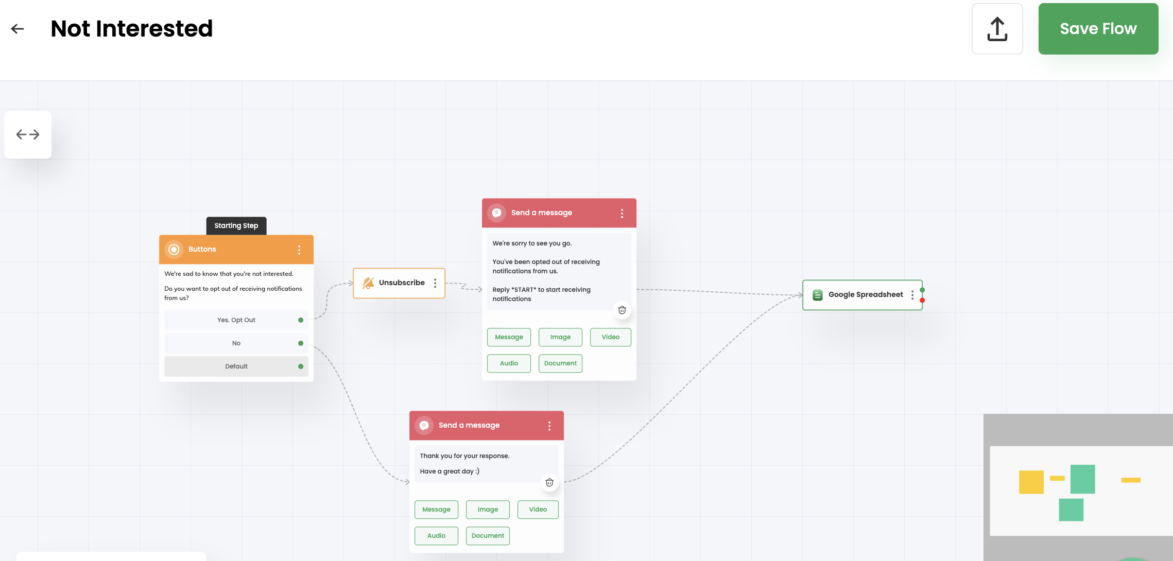Open three-dot menu on the thank-you Send a message node

point(549,426)
